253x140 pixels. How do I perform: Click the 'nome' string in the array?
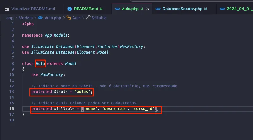click(90, 109)
